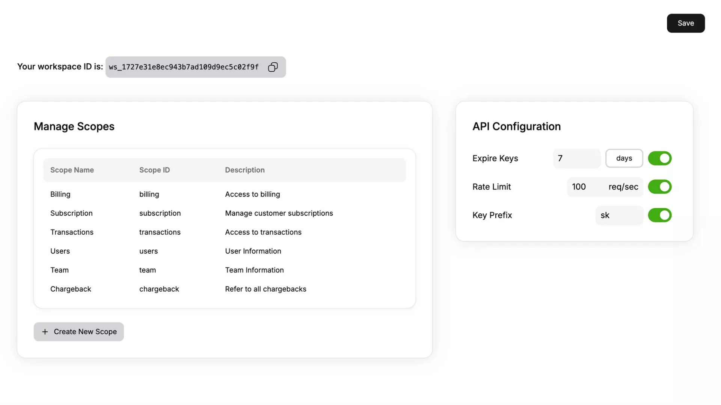This screenshot has height=405, width=721.
Task: Turn off the Key Prefix switch
Action: coord(659,215)
